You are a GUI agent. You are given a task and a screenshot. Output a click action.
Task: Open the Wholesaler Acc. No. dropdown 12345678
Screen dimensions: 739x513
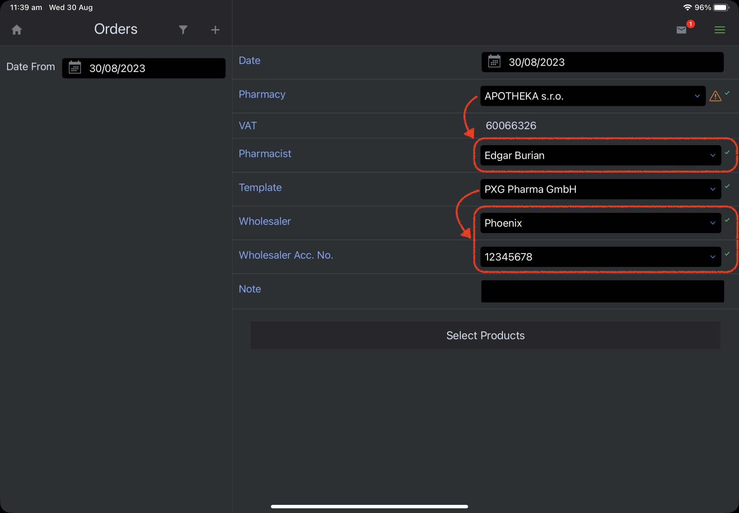click(600, 256)
